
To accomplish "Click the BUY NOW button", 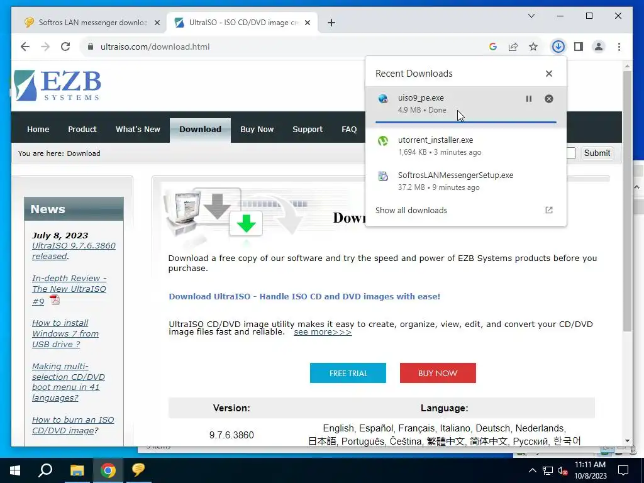I will (x=438, y=373).
